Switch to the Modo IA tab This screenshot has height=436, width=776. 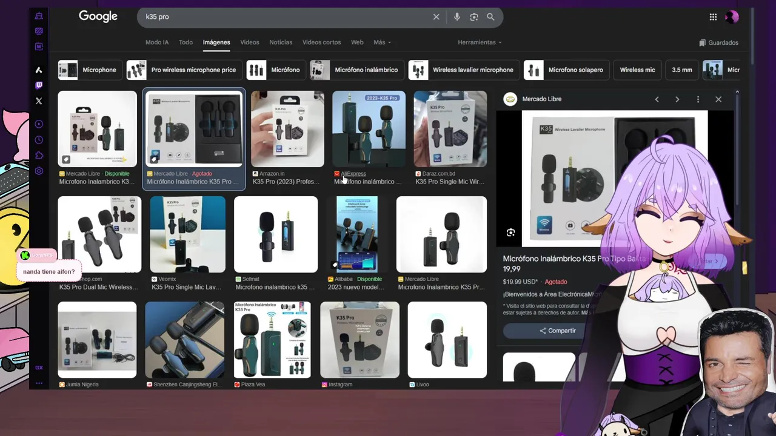coord(157,42)
